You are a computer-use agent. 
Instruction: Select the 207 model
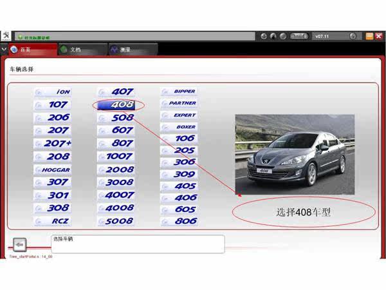(x=53, y=130)
